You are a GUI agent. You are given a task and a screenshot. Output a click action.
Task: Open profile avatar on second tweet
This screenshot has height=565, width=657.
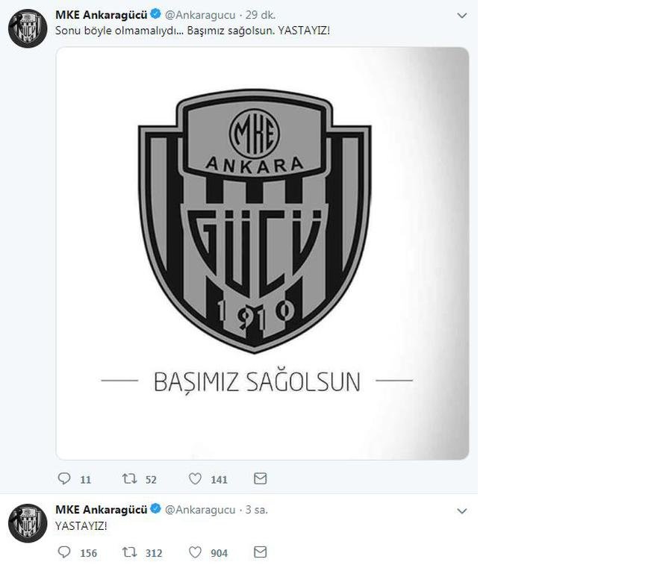tap(28, 523)
